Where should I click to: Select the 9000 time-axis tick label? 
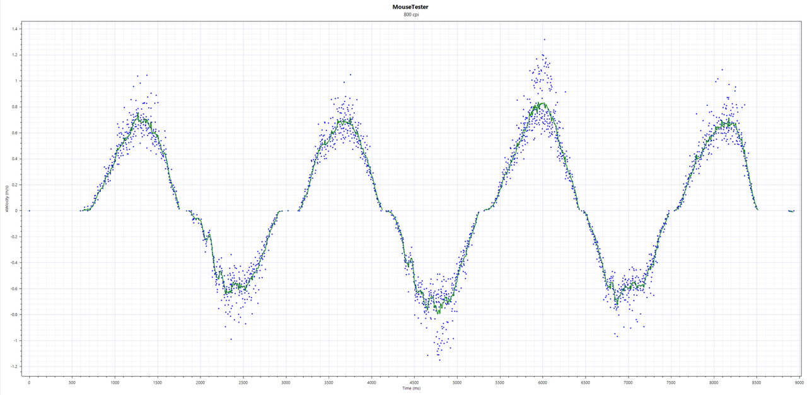799,382
